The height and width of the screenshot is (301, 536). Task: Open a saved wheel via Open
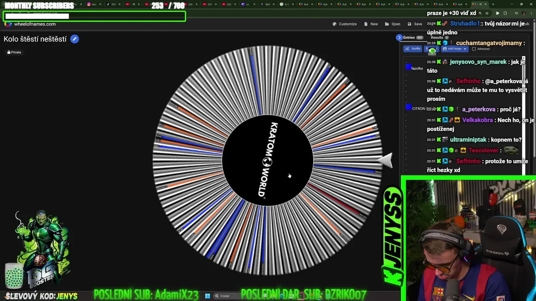pyautogui.click(x=393, y=24)
